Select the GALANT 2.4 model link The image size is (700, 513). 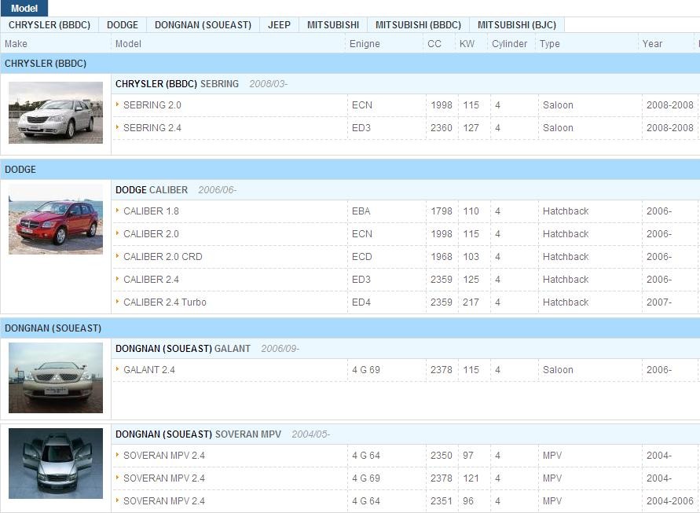tap(148, 370)
